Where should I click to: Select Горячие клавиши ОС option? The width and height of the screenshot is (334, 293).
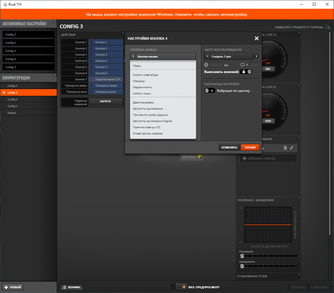tap(163, 127)
